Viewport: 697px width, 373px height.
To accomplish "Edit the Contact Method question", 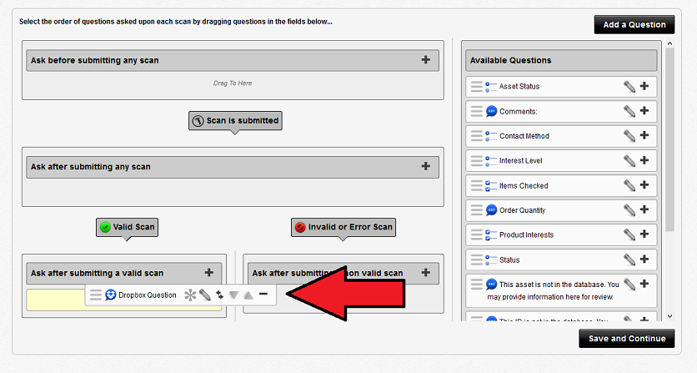I will 629,135.
